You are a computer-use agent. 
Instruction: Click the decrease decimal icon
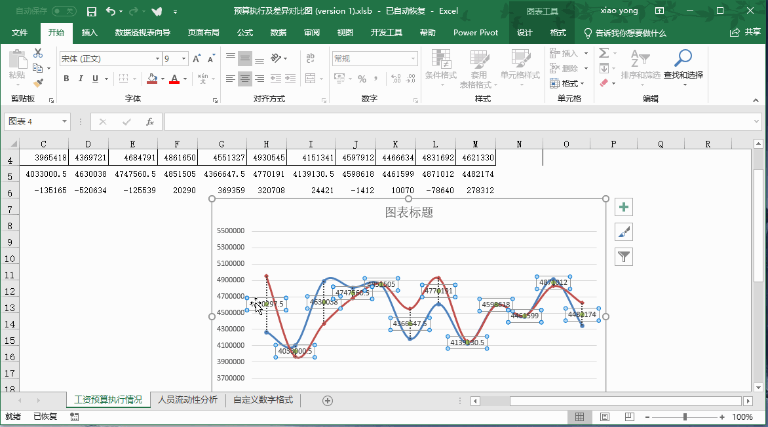(x=411, y=79)
